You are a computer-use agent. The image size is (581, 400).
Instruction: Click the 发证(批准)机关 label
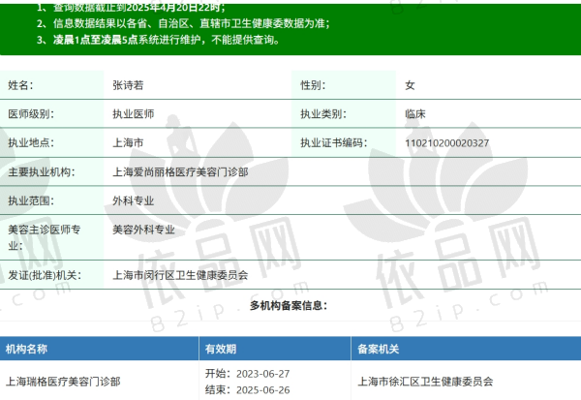coord(45,275)
